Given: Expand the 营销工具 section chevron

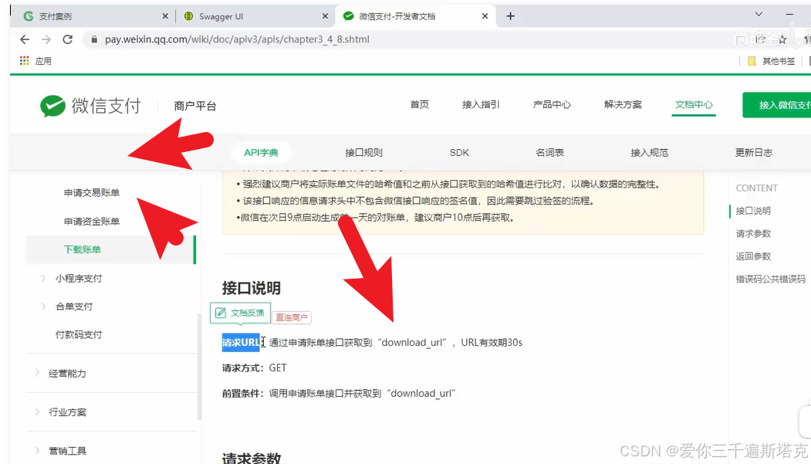Looking at the screenshot, I should [37, 451].
